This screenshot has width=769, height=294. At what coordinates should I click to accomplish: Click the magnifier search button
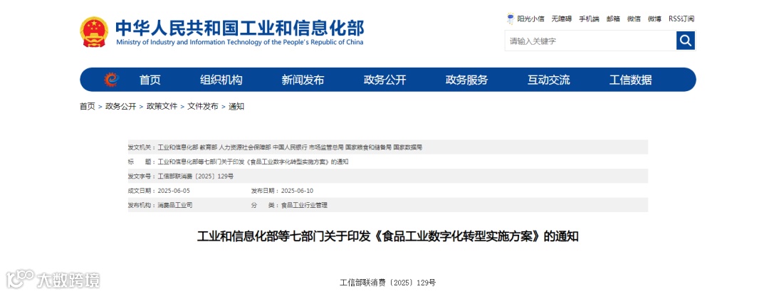coord(686,41)
